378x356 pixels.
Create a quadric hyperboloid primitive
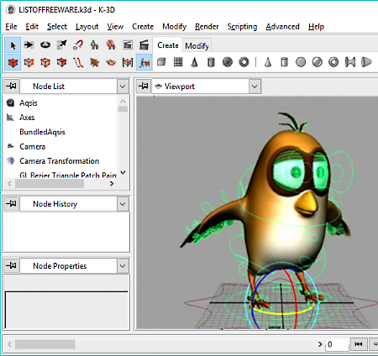click(350, 62)
